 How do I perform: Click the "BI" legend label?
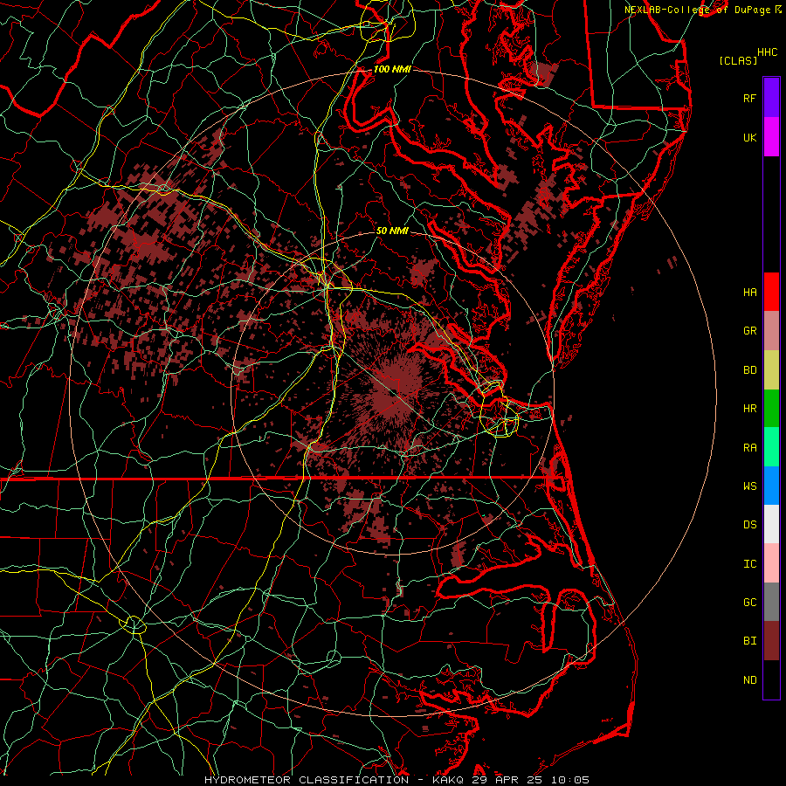pos(749,640)
